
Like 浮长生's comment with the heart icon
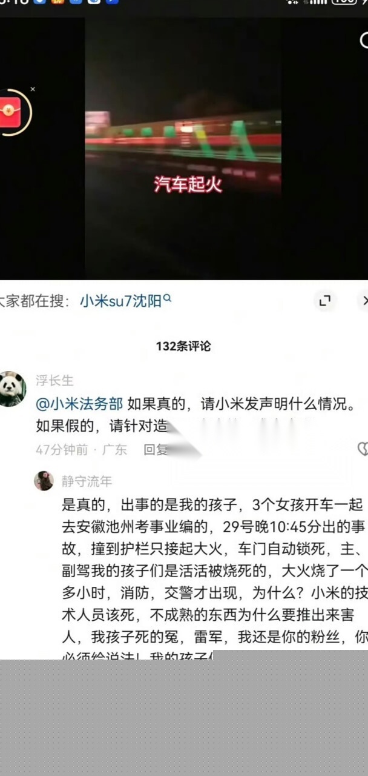[363, 449]
